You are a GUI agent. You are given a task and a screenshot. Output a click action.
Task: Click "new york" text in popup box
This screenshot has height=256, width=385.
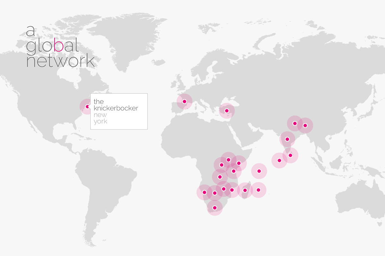[100, 118]
